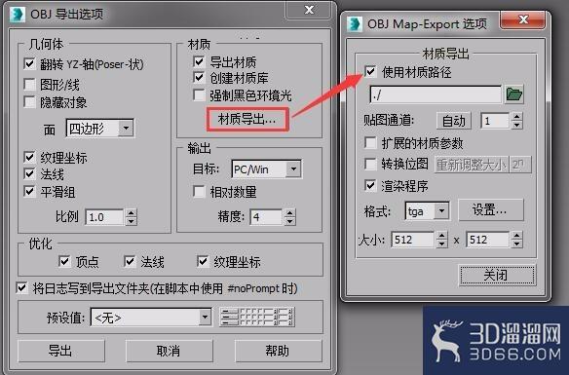Click the material path field showing ./
This screenshot has height=375, width=569.
[436, 94]
